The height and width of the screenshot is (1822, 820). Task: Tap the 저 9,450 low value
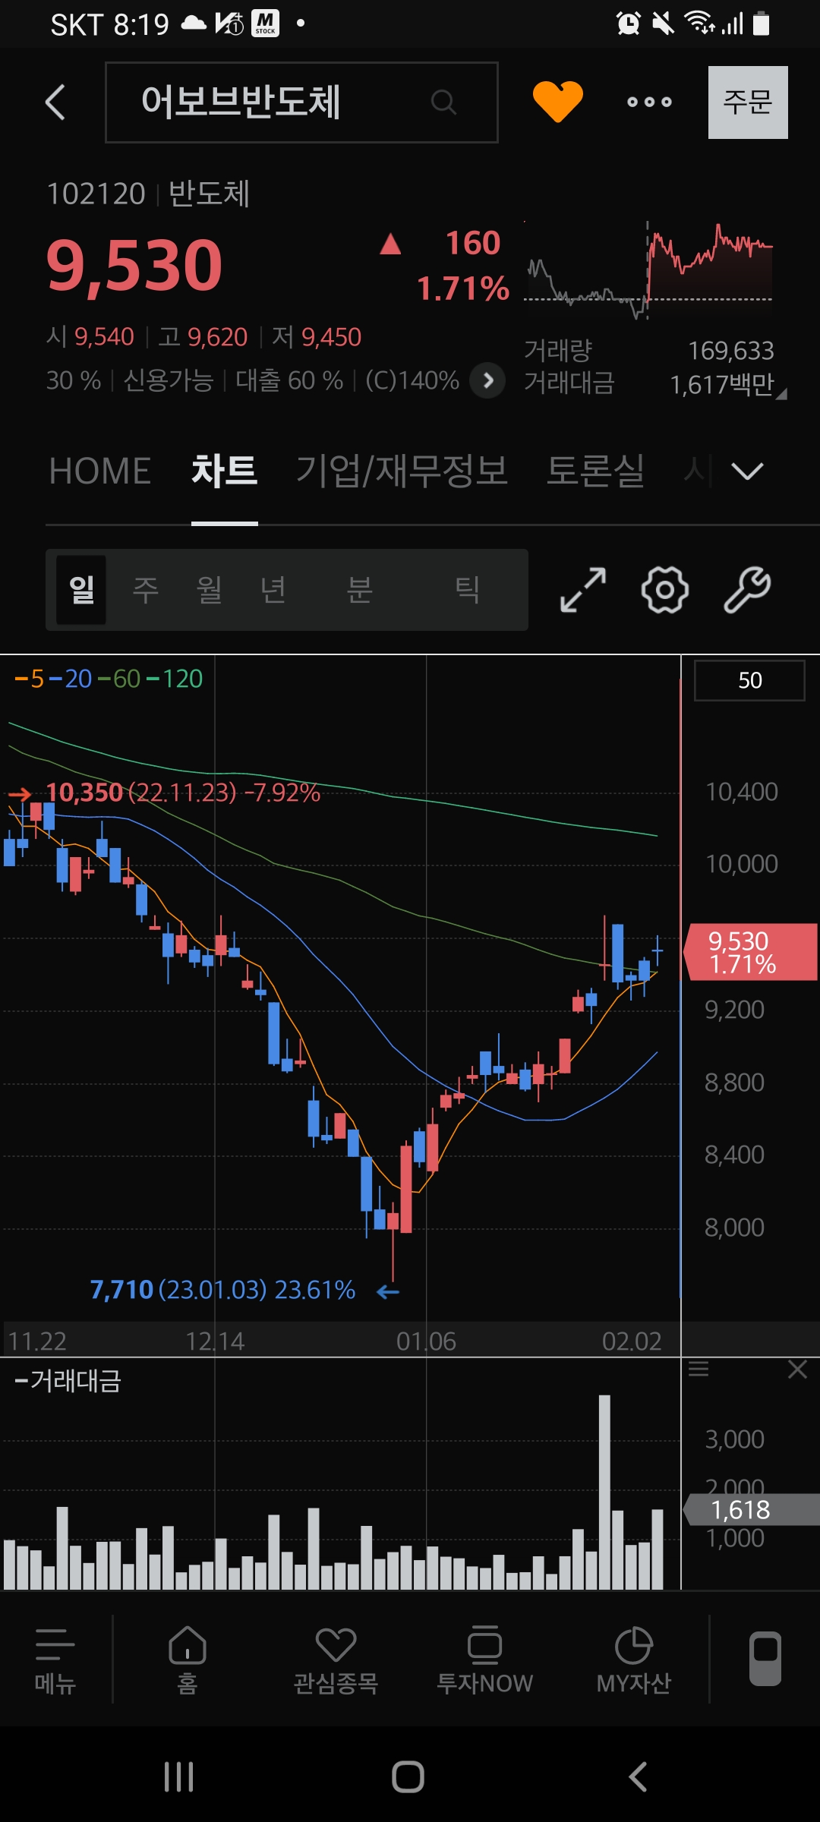pyautogui.click(x=317, y=337)
